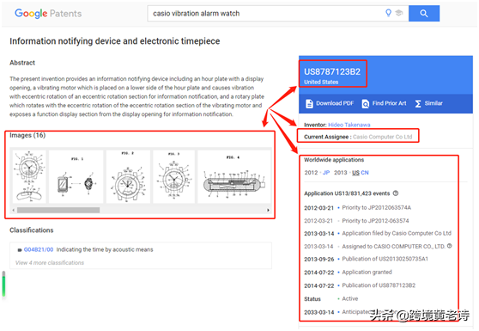
Task: Open the FIG. 1 thumbnail
Action: tap(76, 176)
